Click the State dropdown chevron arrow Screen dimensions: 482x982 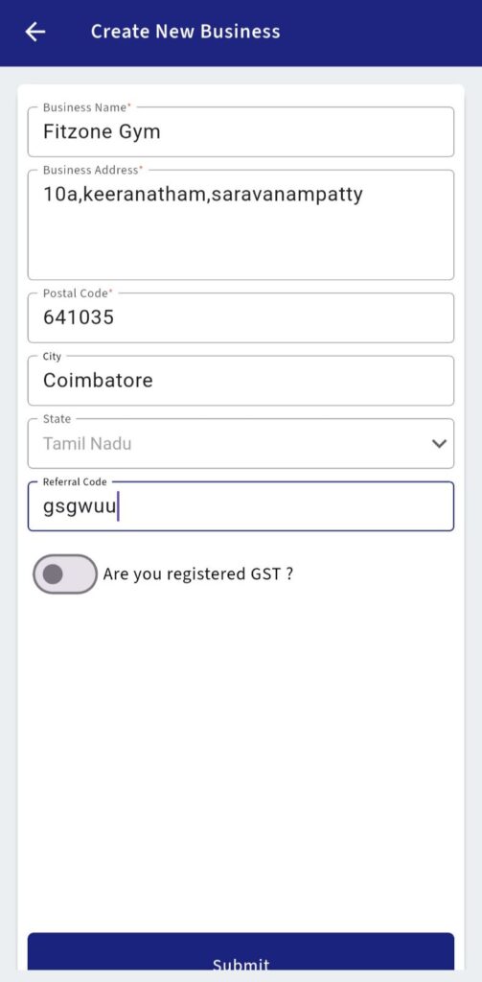click(440, 443)
